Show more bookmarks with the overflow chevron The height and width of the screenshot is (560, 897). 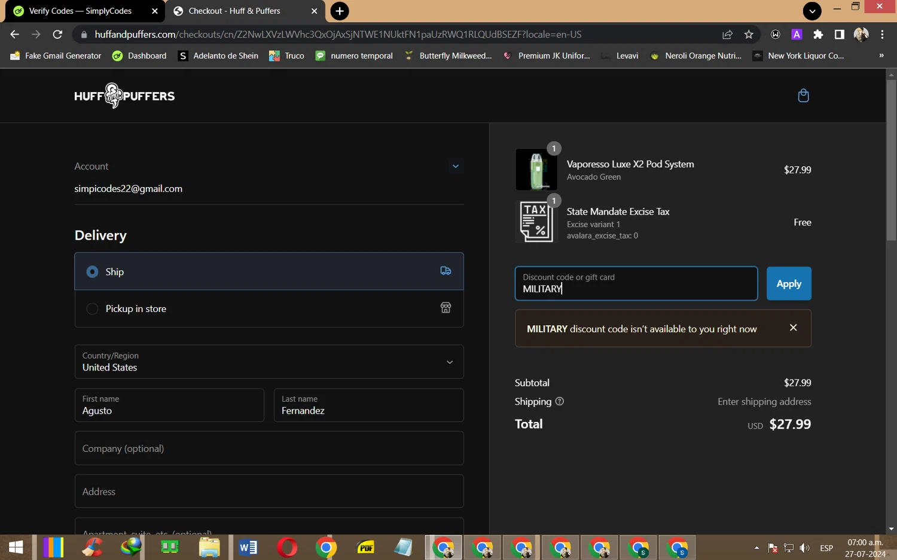point(881,56)
